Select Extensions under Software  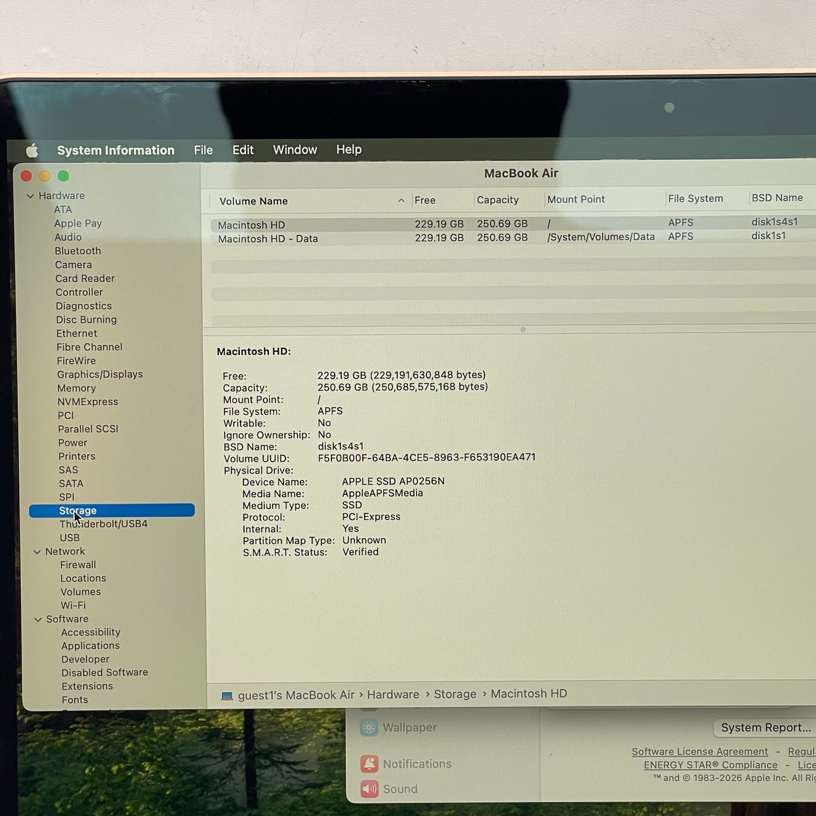pyautogui.click(x=87, y=686)
